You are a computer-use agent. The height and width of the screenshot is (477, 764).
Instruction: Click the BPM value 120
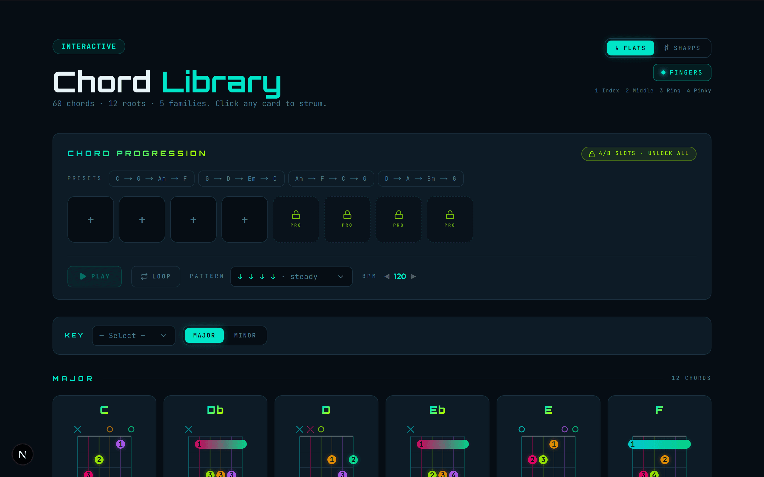coord(400,277)
